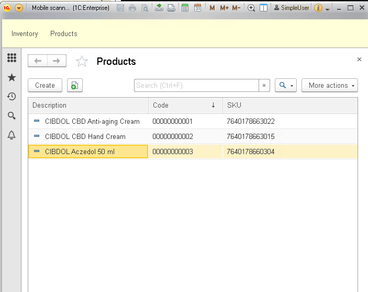The height and width of the screenshot is (292, 368).
Task: Click the Create button
Action: click(45, 85)
